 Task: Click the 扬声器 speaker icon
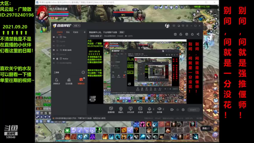(x=159, y=109)
